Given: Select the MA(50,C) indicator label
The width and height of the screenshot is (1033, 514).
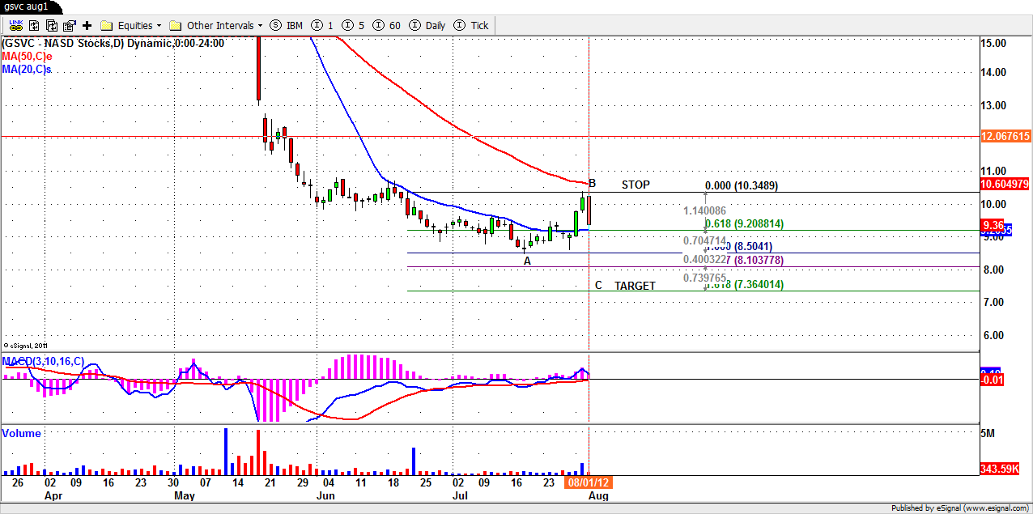Looking at the screenshot, I should [x=27, y=57].
